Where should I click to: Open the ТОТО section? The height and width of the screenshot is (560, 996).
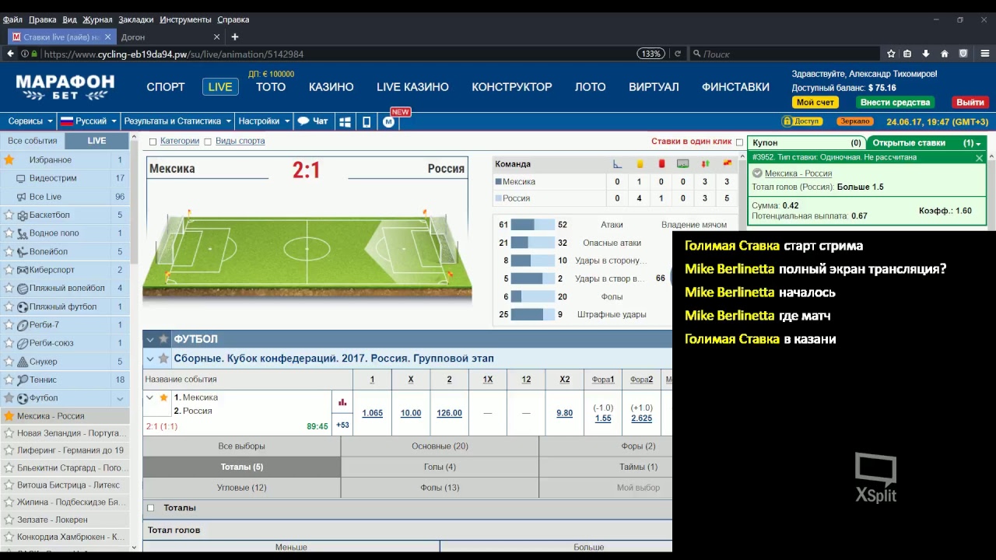(271, 87)
